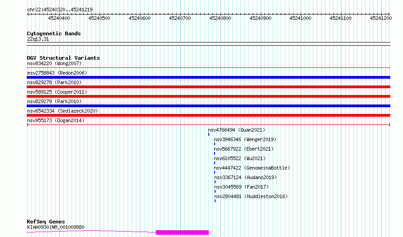Click the blue marker under nsv3946346
403x237 pixels.
215,144
